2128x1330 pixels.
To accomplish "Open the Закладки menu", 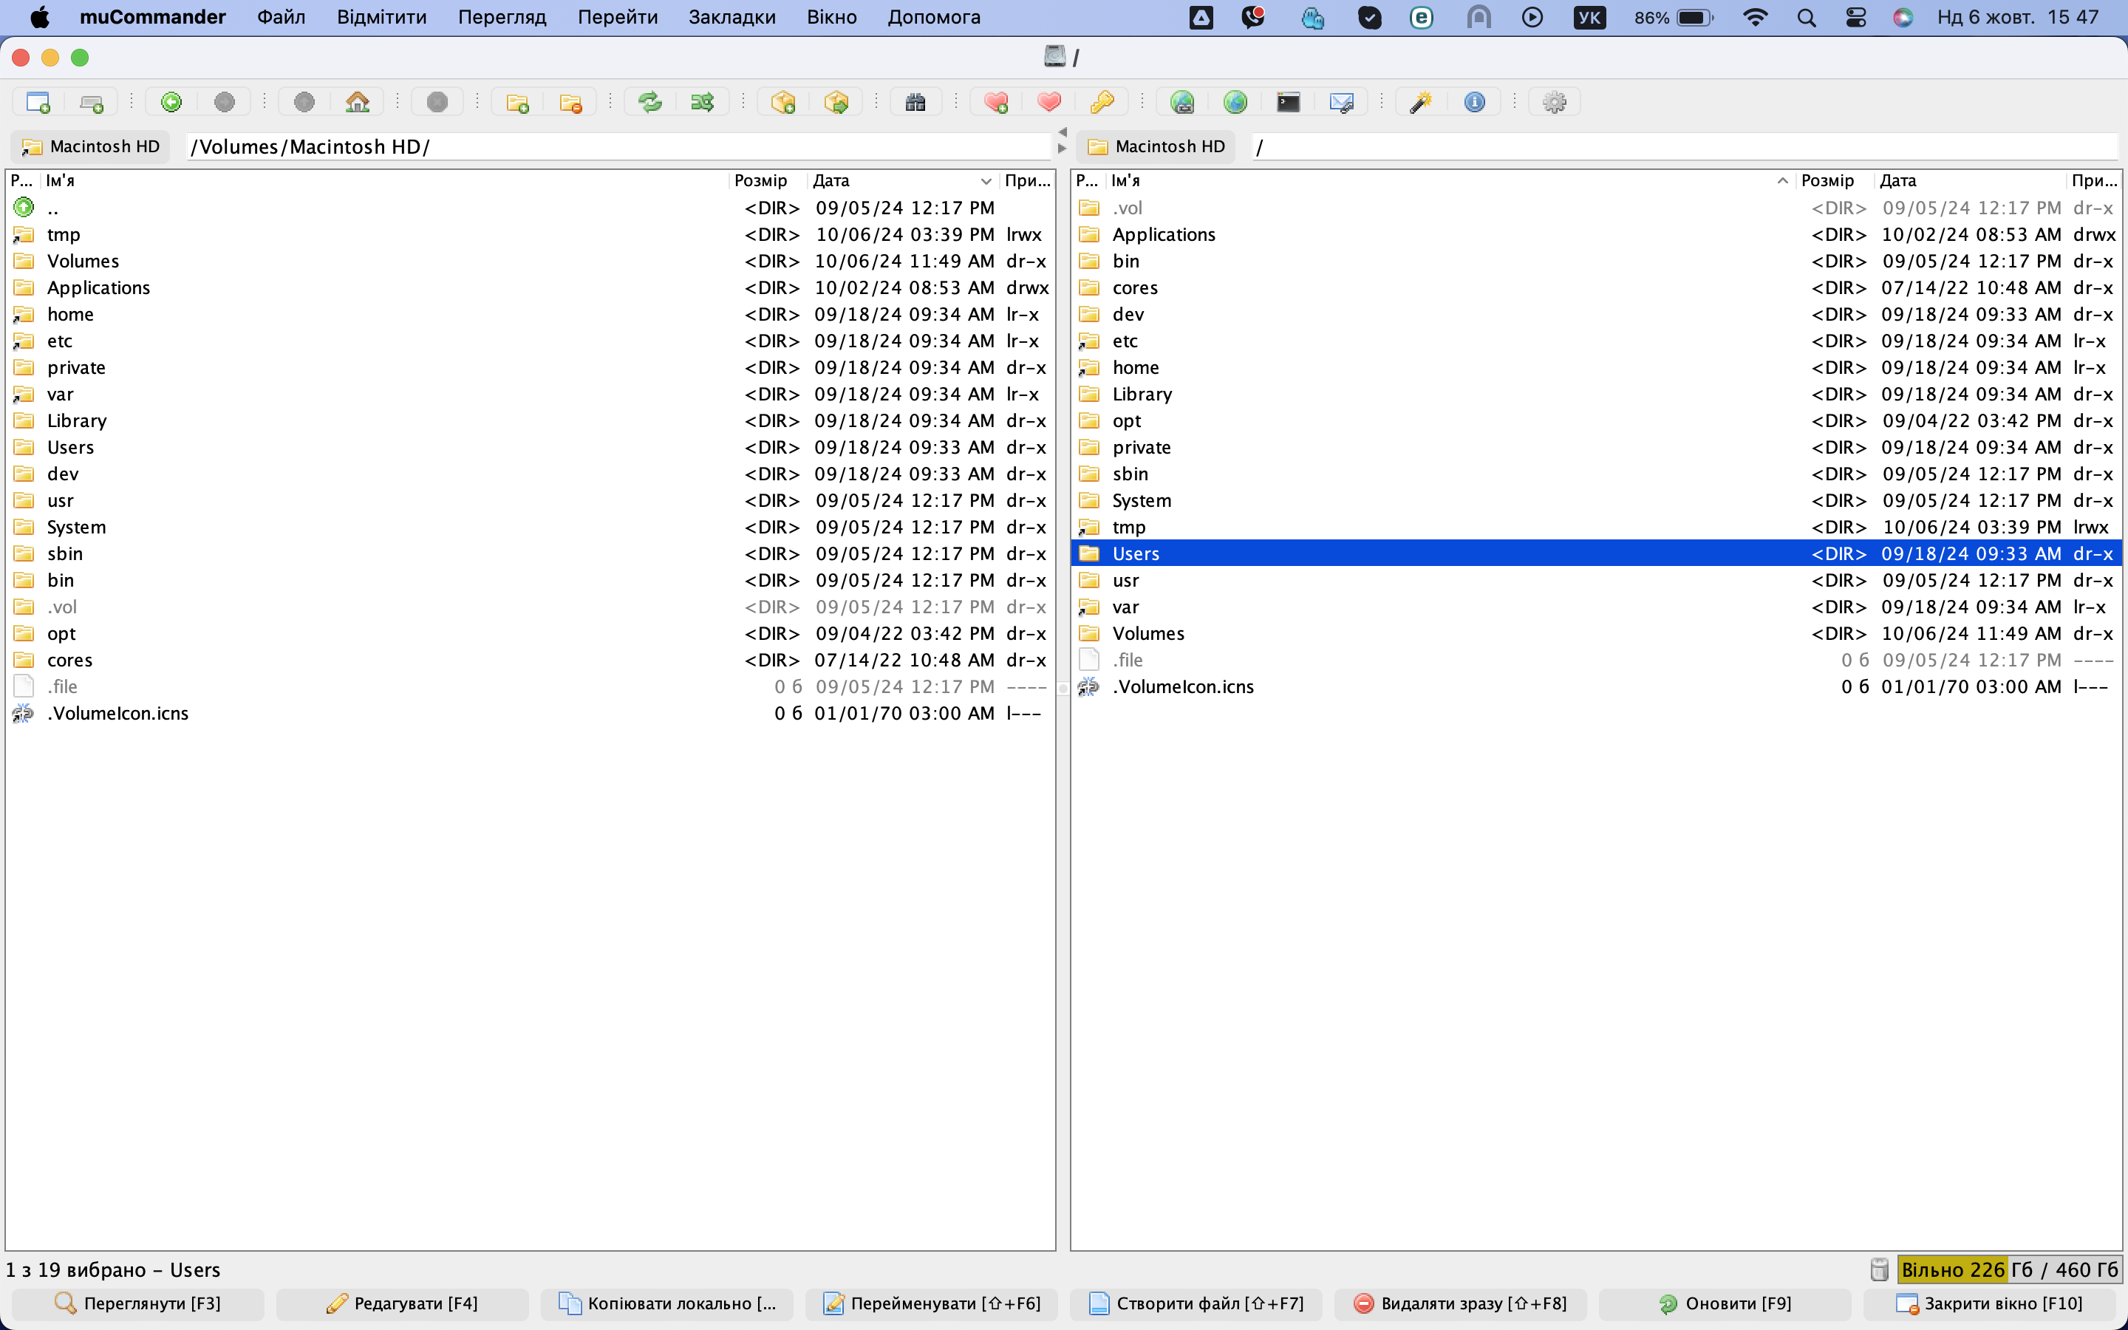I will coord(731,18).
